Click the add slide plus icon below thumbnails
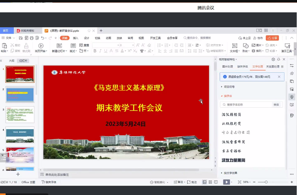 (18, 174)
